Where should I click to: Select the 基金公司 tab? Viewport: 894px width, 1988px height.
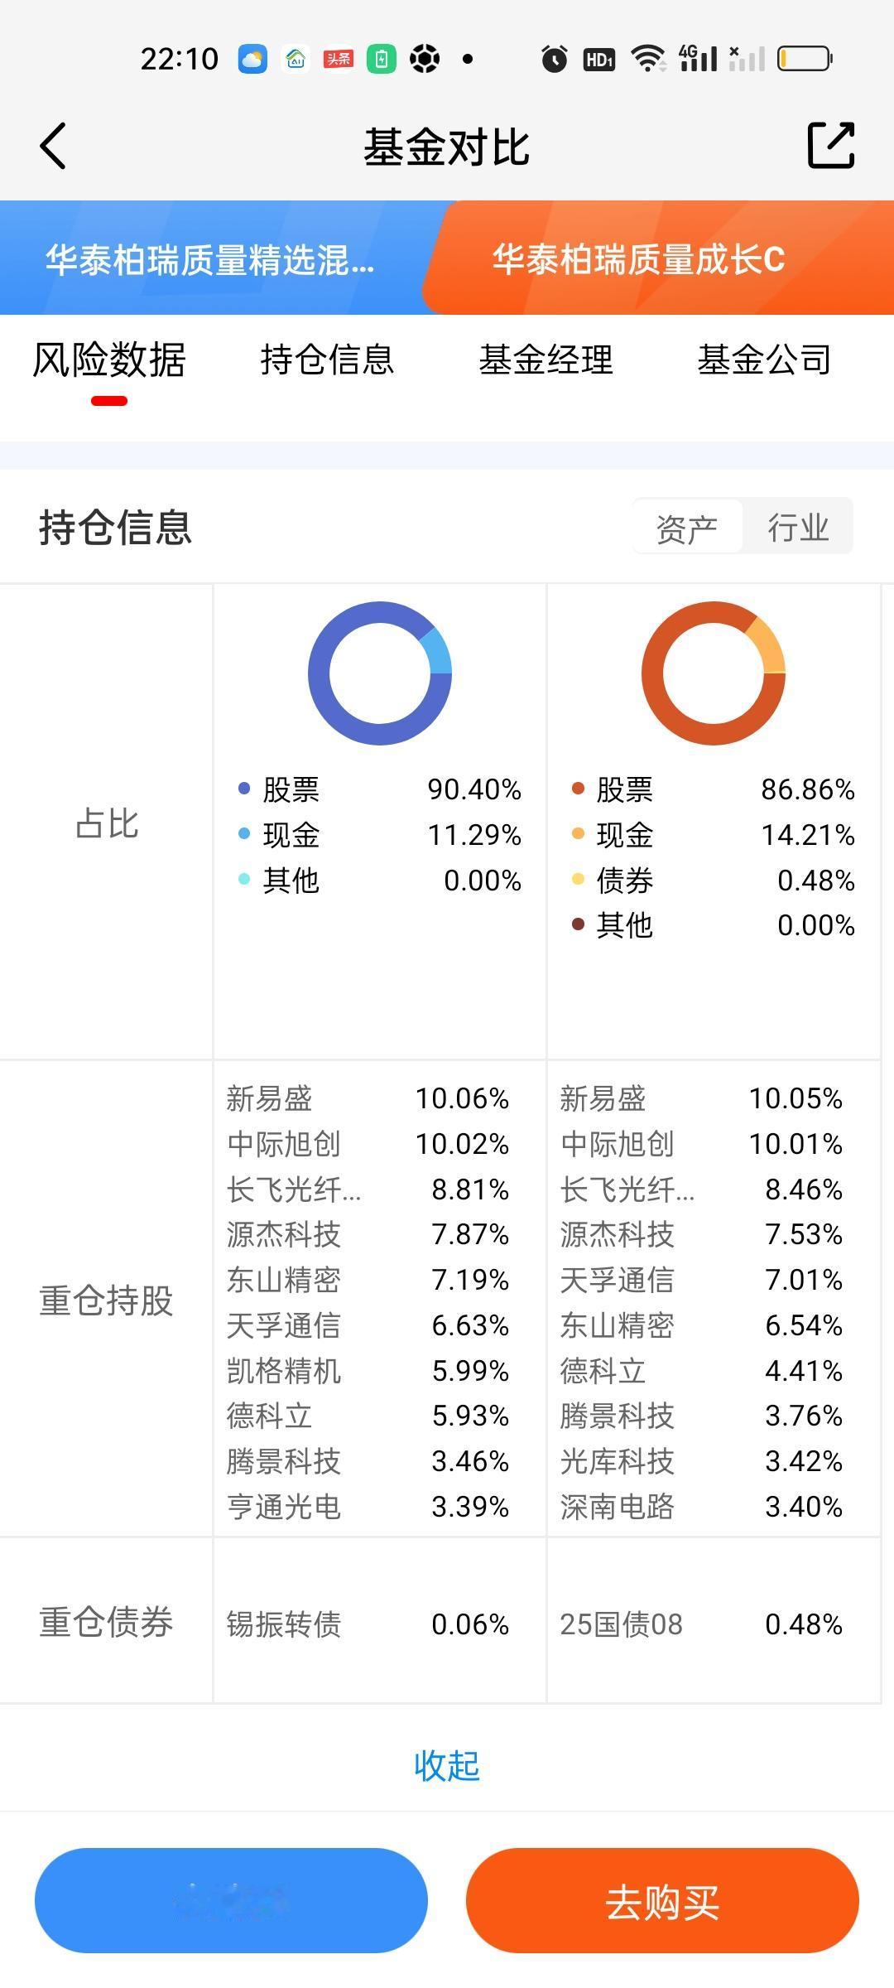pos(764,360)
